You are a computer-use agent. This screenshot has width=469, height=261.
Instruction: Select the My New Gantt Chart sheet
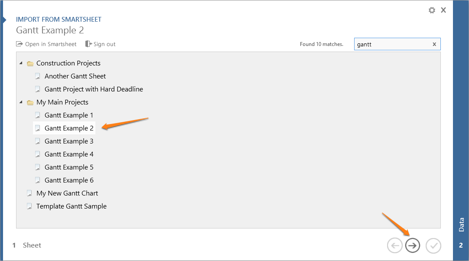tap(67, 193)
